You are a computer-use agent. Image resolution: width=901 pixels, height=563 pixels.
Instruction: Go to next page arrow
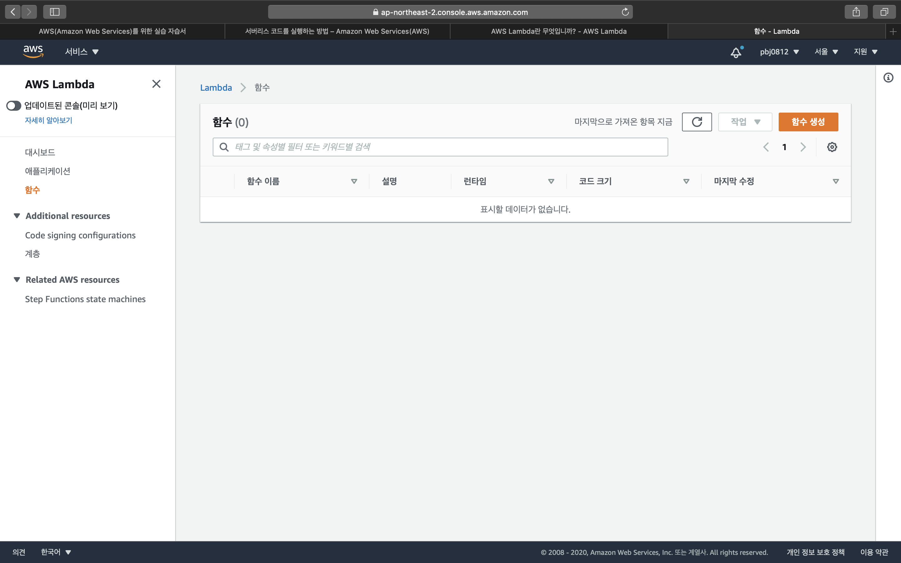(803, 147)
